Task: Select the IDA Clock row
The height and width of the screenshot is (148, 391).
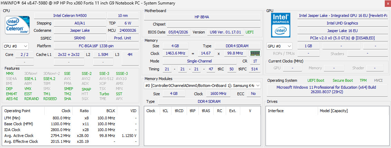Action: coord(70,130)
